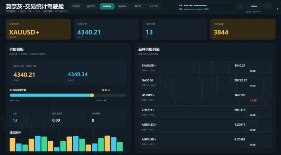The height and width of the screenshot is (155, 281).
Task: Select the active 价格看板 tab
Action: pos(107,6)
